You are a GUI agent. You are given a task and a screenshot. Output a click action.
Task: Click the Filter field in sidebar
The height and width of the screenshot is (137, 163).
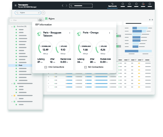click(24, 20)
